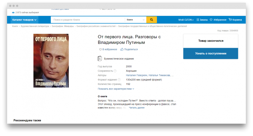The height and width of the screenshot is (136, 253).
Task: Open the Каталог товаров dropdown
Action: (24, 20)
